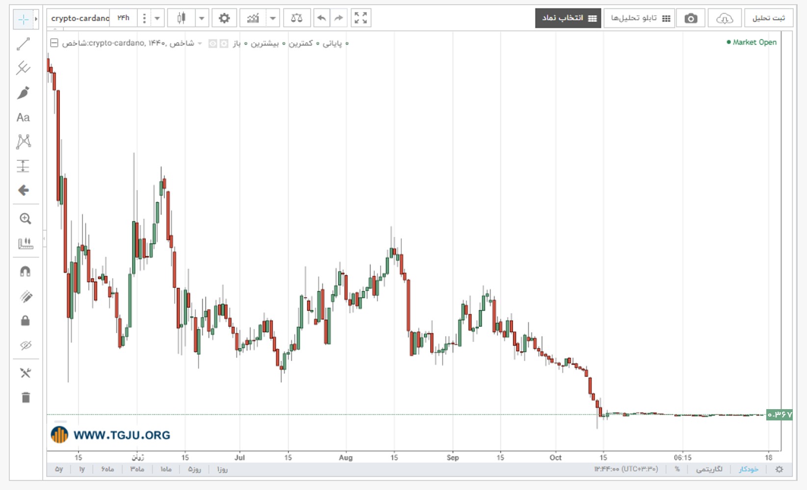Image resolution: width=807 pixels, height=490 pixels.
Task: Take a chart snapshot with camera icon
Action: point(691,18)
